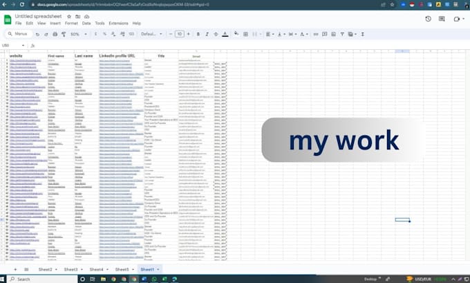
Task: Open the fill color picker
Action: pyautogui.click(x=236, y=34)
